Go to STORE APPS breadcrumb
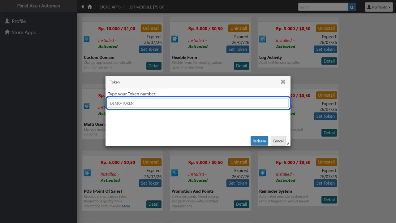This screenshot has width=396, height=223. coord(110,7)
